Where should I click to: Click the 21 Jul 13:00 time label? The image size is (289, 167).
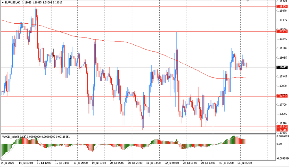click(x=153, y=163)
